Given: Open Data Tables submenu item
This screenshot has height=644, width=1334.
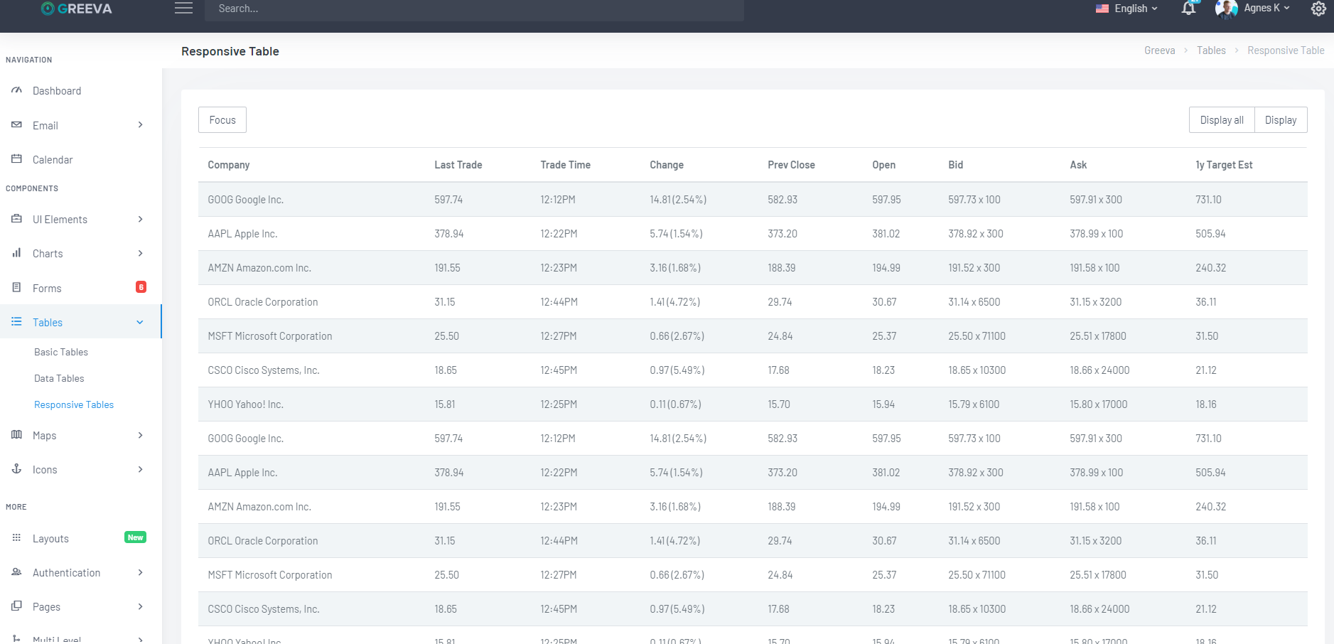Looking at the screenshot, I should point(59,378).
